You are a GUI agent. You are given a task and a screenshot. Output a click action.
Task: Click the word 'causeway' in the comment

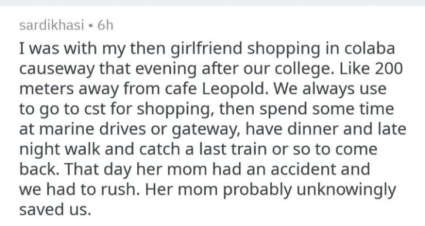click(56, 69)
